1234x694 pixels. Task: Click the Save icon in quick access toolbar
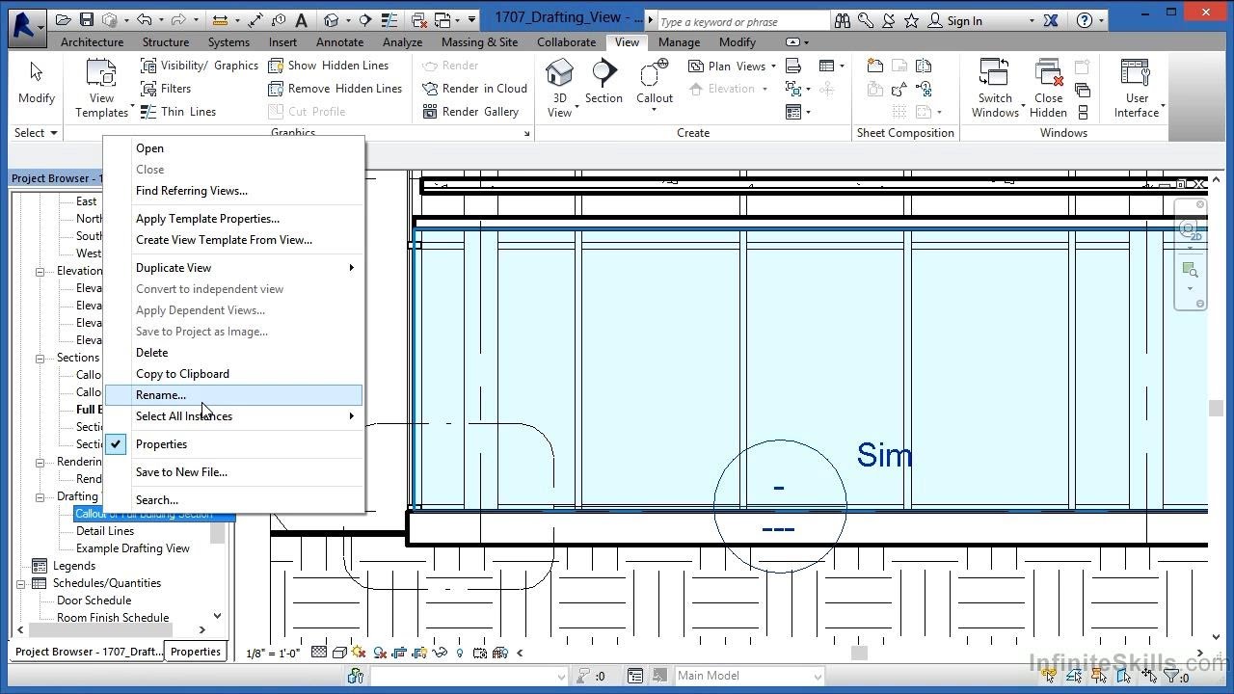pyautogui.click(x=86, y=20)
